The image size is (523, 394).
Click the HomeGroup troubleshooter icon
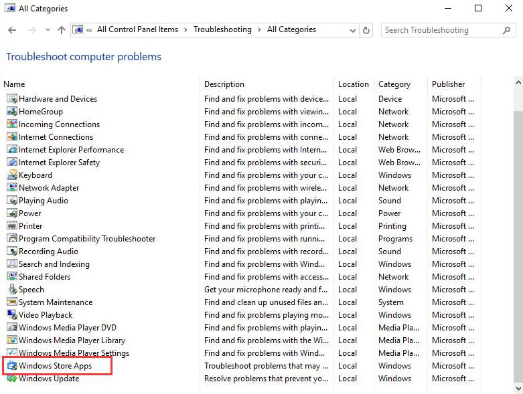pyautogui.click(x=12, y=112)
